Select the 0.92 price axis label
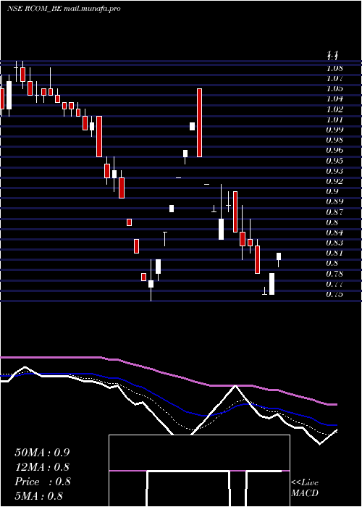Viewport: 362px width, 507px height. [334, 181]
